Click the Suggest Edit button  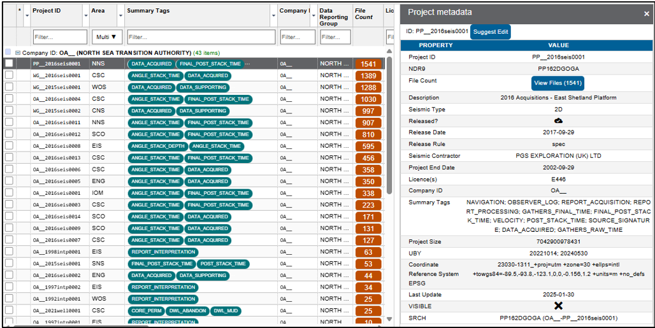tap(491, 32)
